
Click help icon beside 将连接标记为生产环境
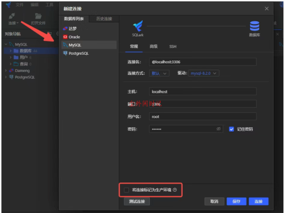coord(175,190)
